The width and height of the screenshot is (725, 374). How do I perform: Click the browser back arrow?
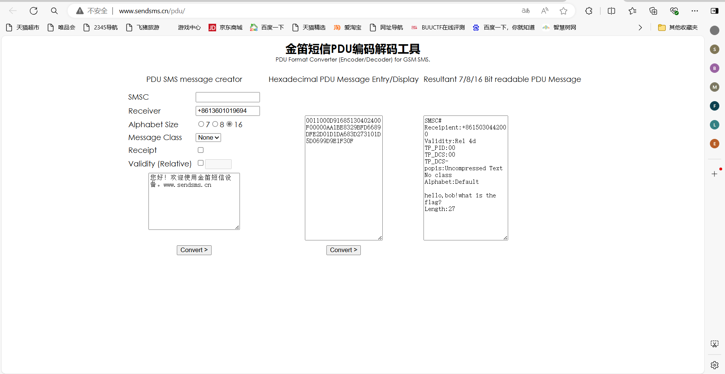[13, 11]
